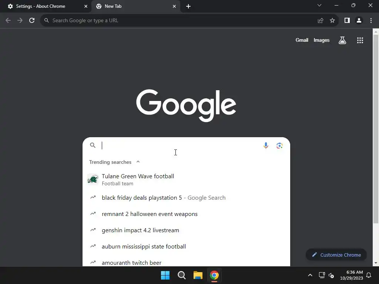Open the new tab plus button
The width and height of the screenshot is (379, 284).
tap(188, 6)
